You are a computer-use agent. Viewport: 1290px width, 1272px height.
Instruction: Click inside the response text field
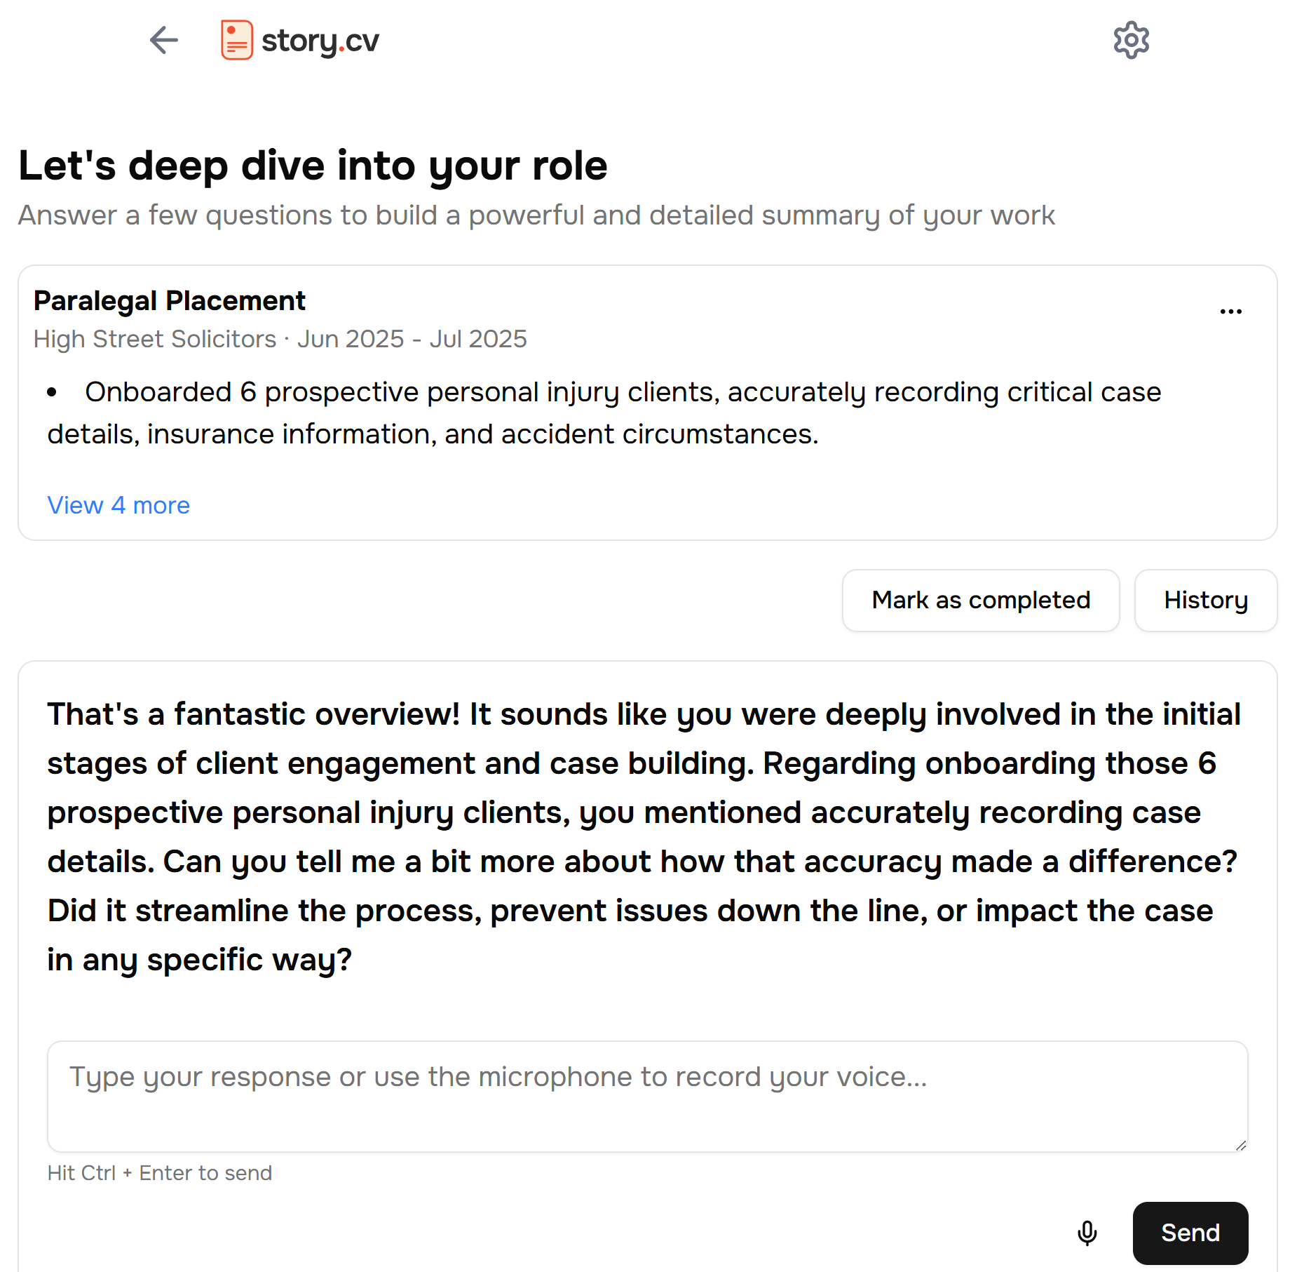click(645, 1096)
